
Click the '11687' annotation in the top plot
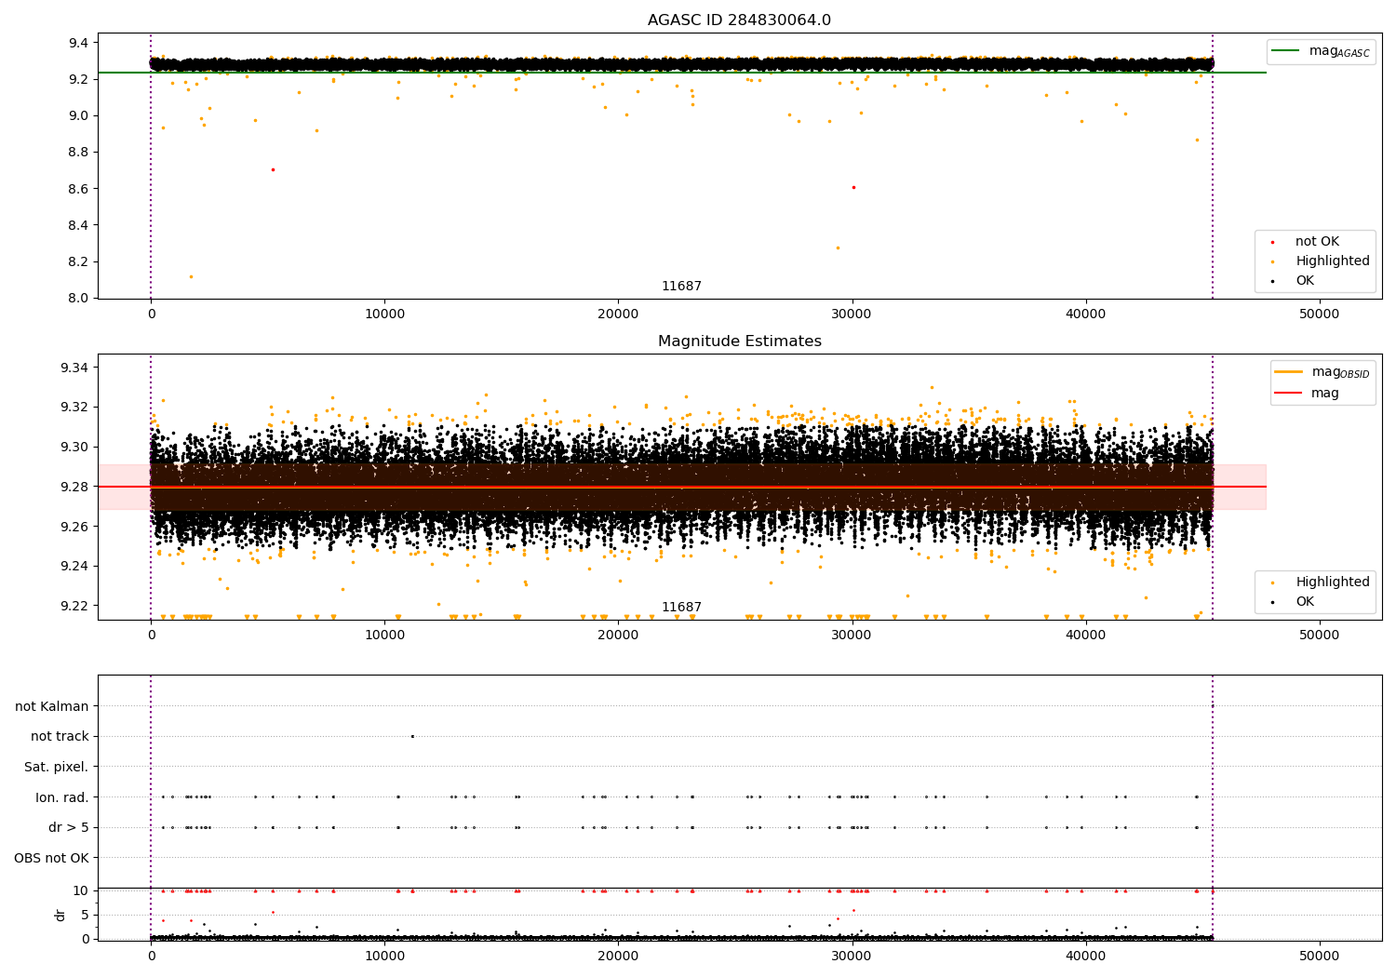681,287
